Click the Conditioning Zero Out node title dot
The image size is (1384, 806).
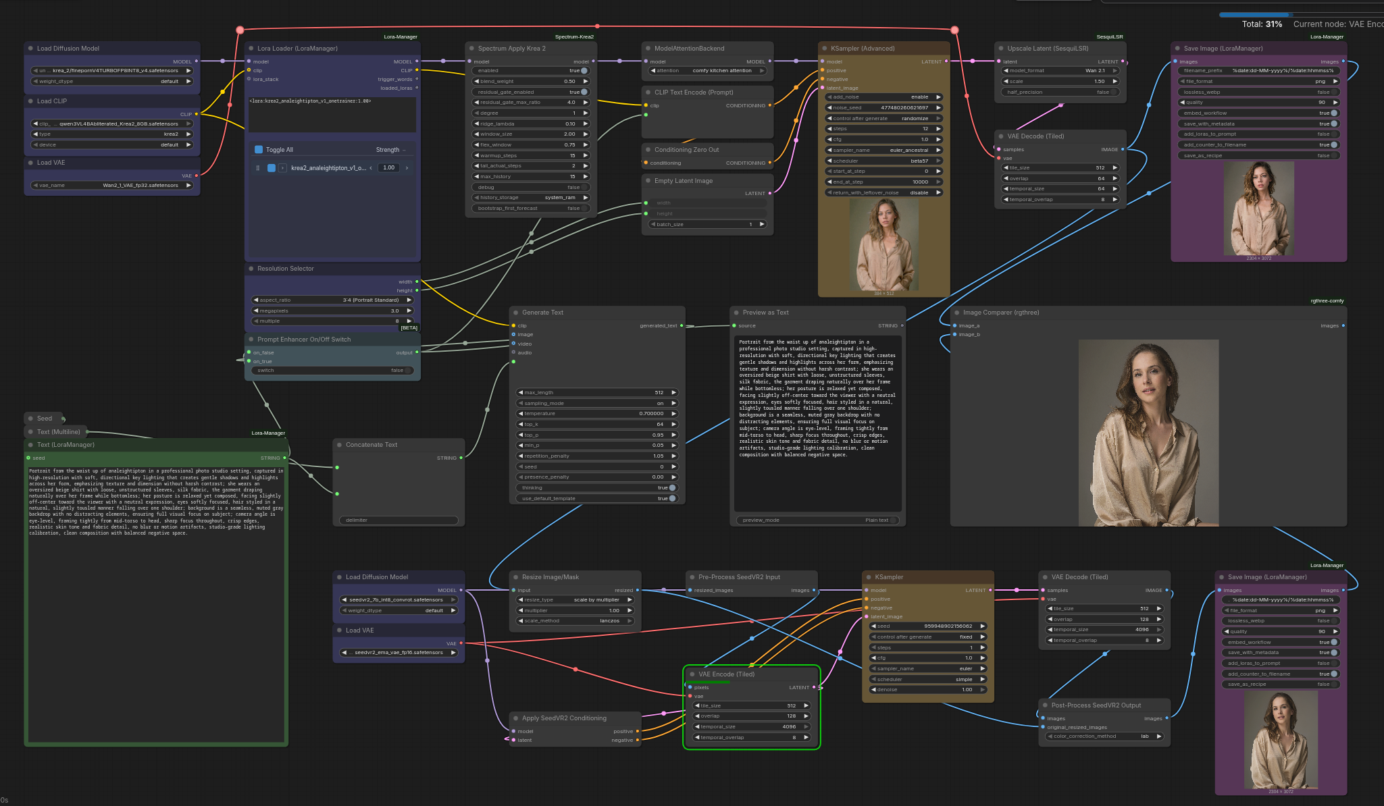pyautogui.click(x=648, y=150)
